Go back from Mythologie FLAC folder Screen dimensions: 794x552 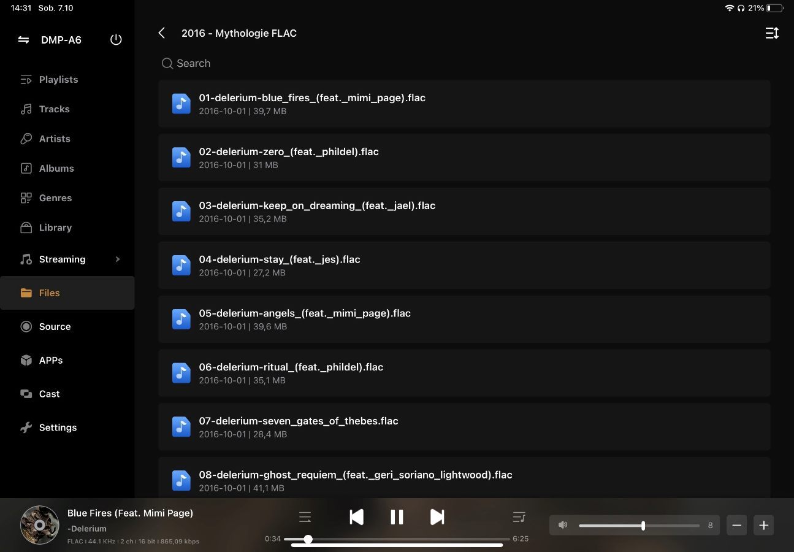point(162,33)
